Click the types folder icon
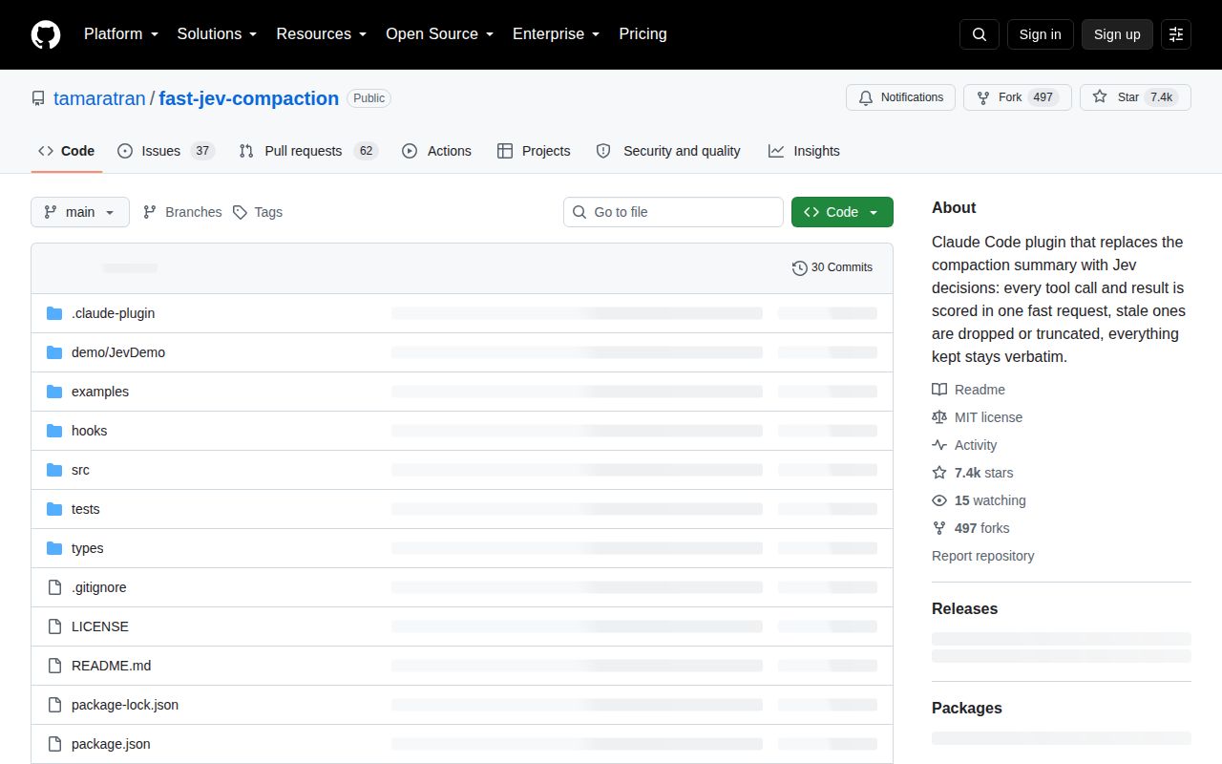This screenshot has width=1222, height=764. pos(54,548)
